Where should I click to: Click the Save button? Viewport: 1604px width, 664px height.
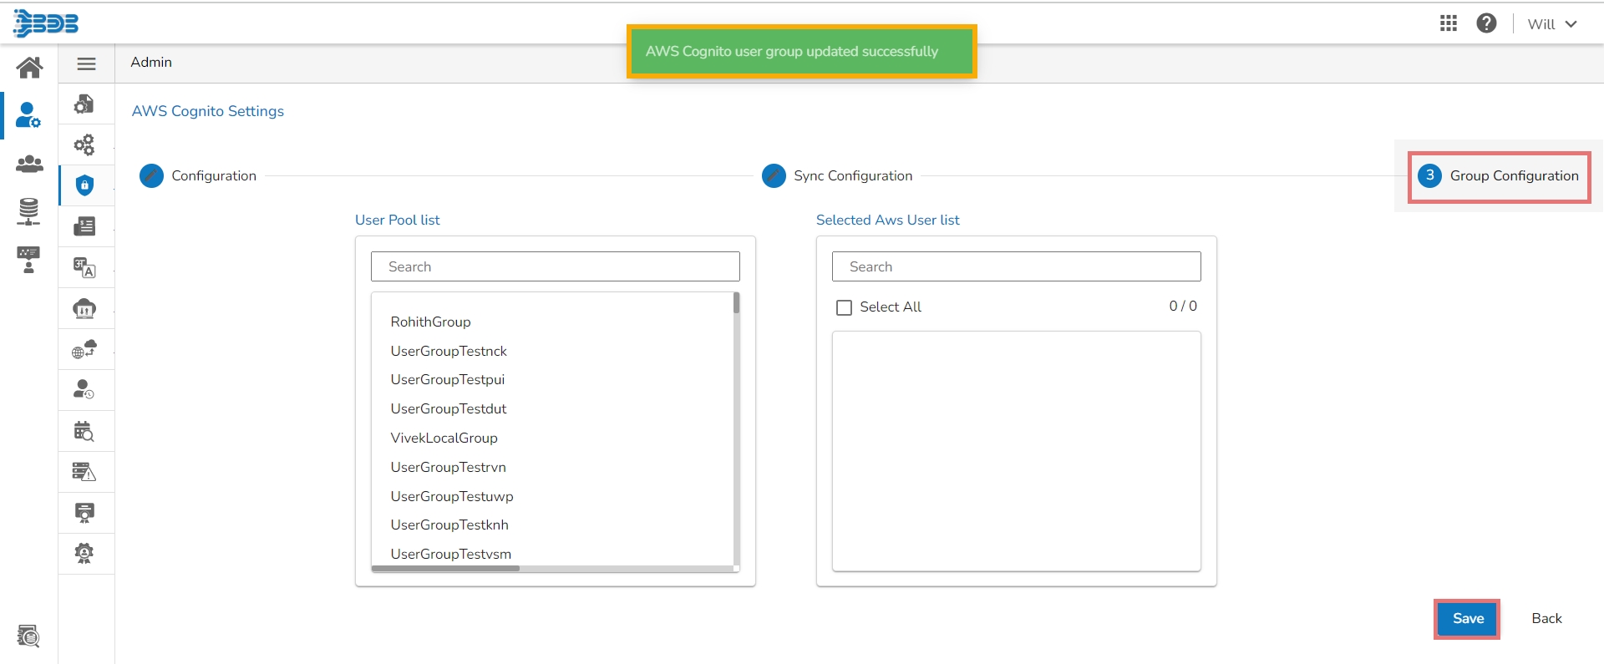(1467, 619)
